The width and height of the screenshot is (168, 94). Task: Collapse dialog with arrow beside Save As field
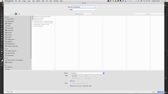click(97, 7)
